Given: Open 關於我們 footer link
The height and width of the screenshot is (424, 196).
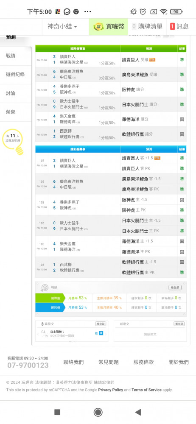Looking at the screenshot, I should coord(179,362).
